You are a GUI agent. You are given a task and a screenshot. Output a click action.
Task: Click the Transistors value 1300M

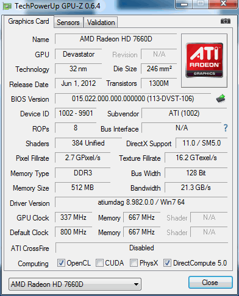(x=159, y=83)
